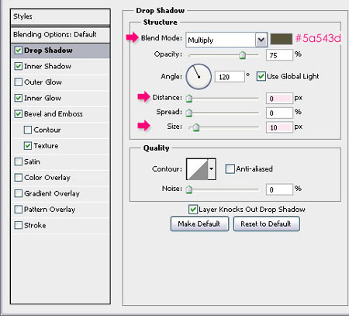Click the Angle value field
The width and height of the screenshot is (349, 316).
click(x=230, y=77)
